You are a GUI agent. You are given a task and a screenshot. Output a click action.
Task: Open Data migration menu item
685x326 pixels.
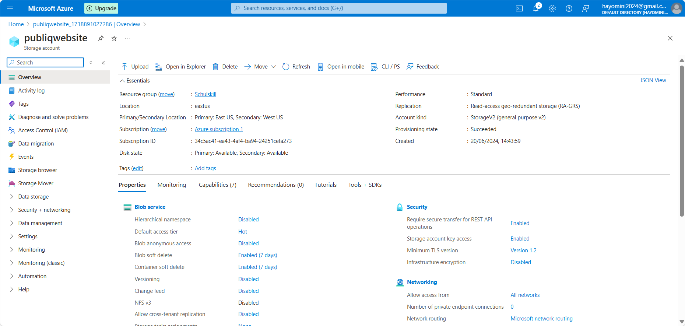55,144
